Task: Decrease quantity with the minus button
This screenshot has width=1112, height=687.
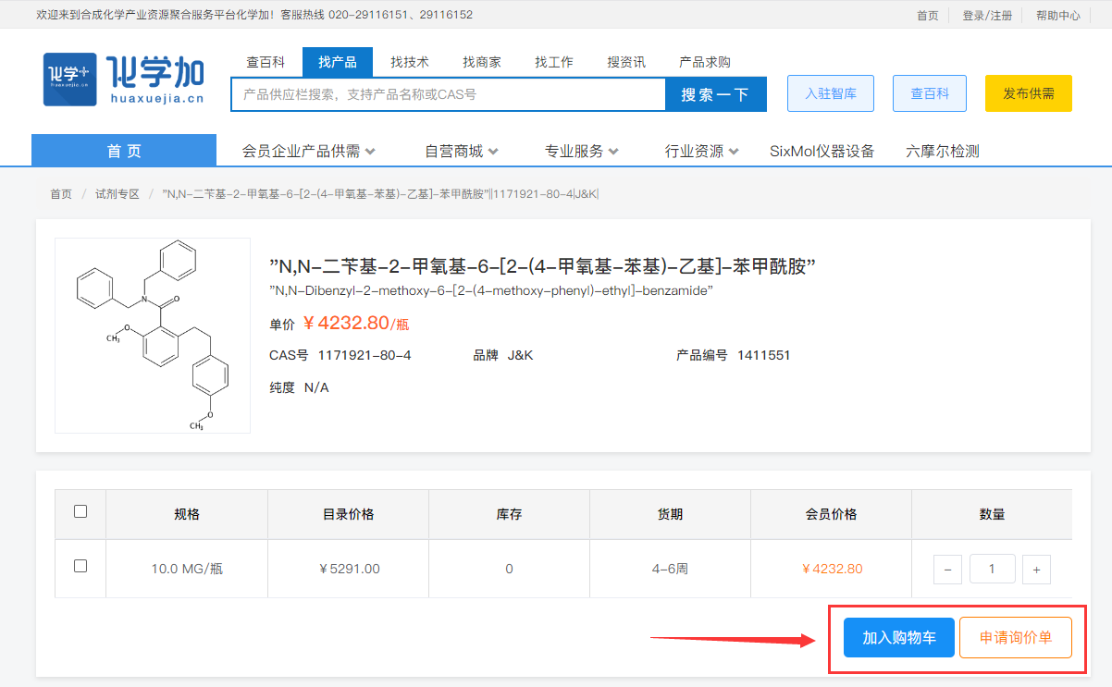Action: (x=947, y=570)
